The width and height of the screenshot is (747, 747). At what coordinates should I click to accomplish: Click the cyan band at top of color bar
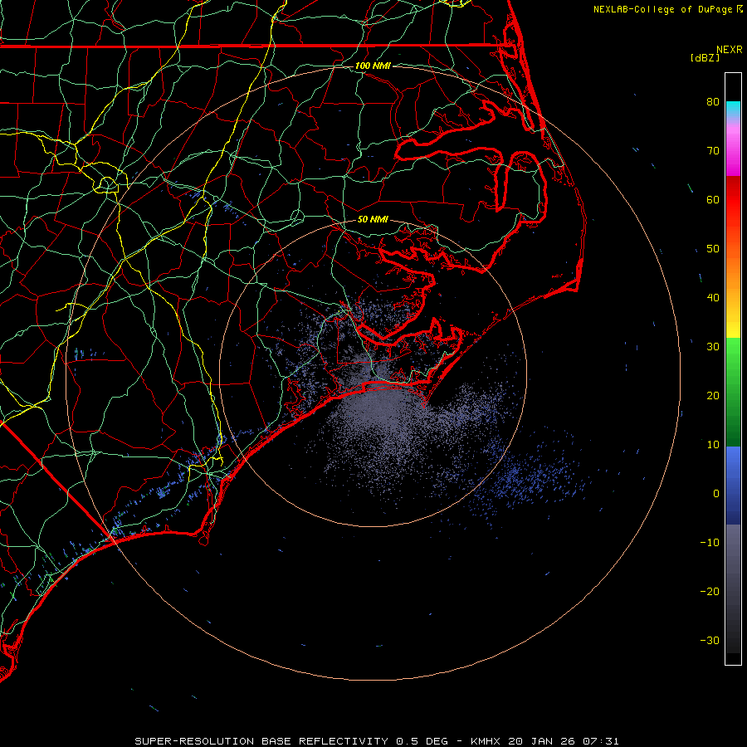[733, 109]
